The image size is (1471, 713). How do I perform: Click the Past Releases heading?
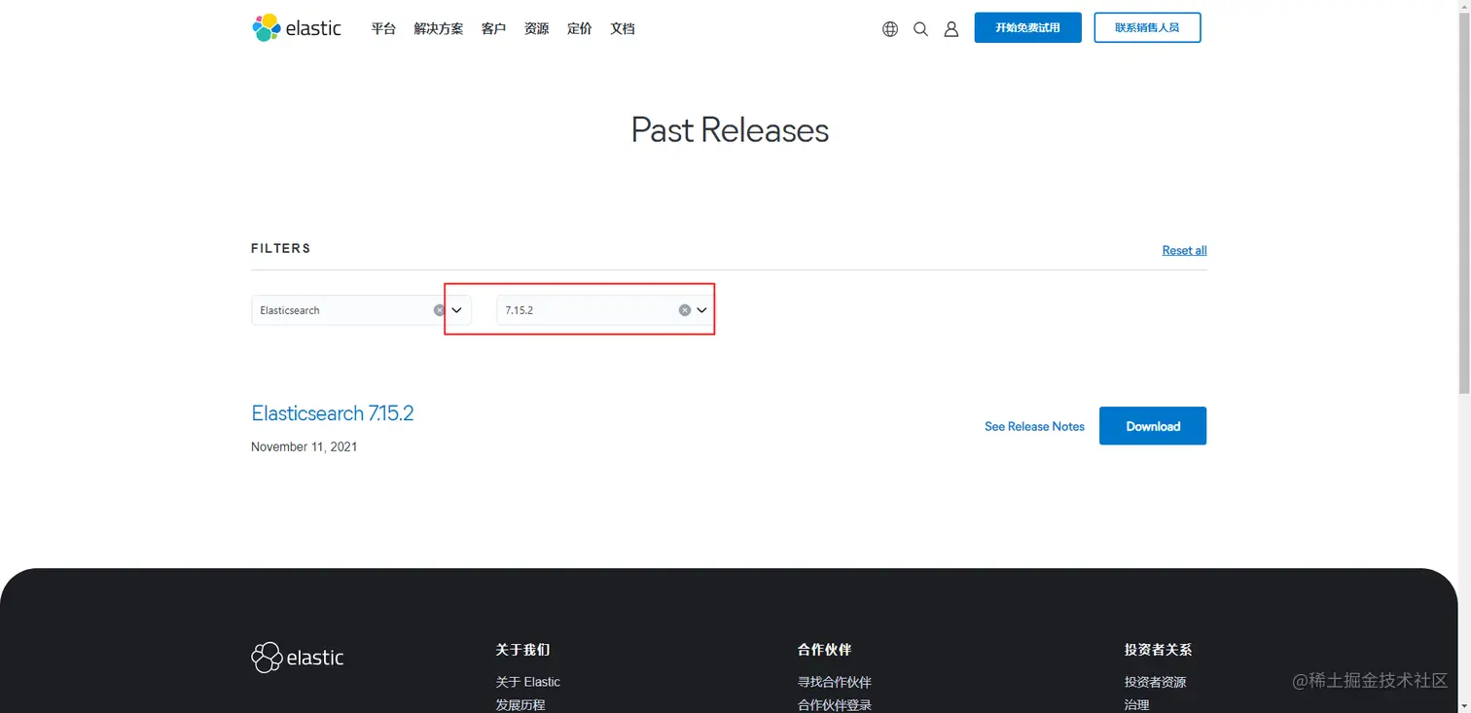point(730,130)
